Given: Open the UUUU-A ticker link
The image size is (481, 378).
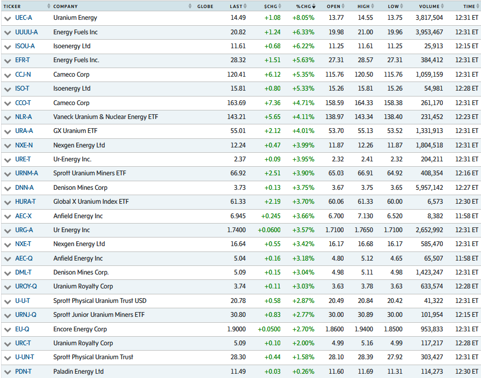Looking at the screenshot, I should [26, 32].
